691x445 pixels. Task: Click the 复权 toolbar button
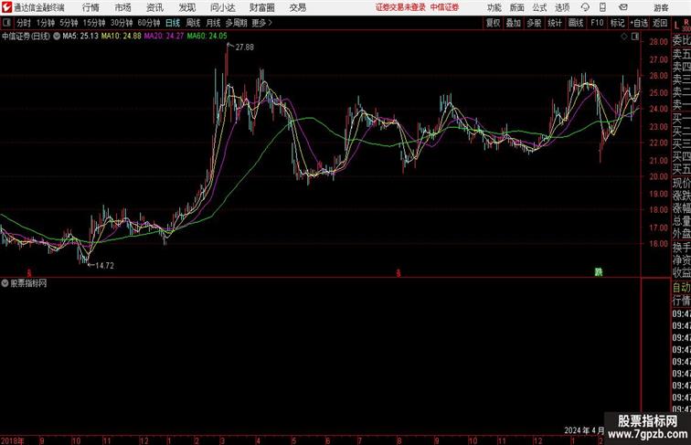pyautogui.click(x=493, y=23)
